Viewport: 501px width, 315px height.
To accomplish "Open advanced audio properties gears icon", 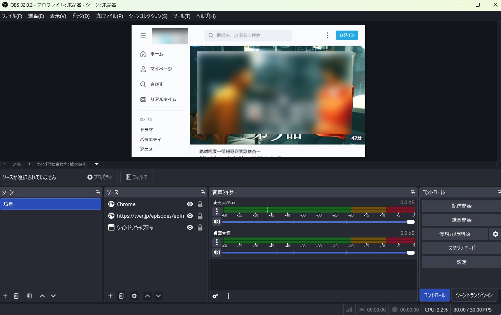I will (x=215, y=296).
